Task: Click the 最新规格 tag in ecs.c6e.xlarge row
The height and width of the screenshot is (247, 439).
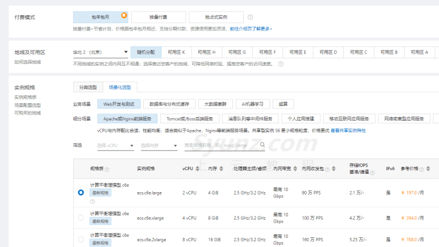Action: 101,221
